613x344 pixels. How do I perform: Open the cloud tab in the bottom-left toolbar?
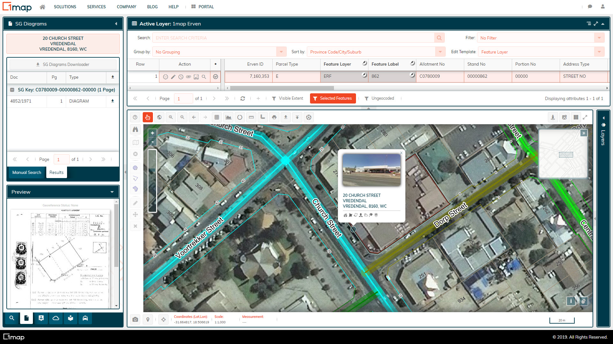coord(56,318)
